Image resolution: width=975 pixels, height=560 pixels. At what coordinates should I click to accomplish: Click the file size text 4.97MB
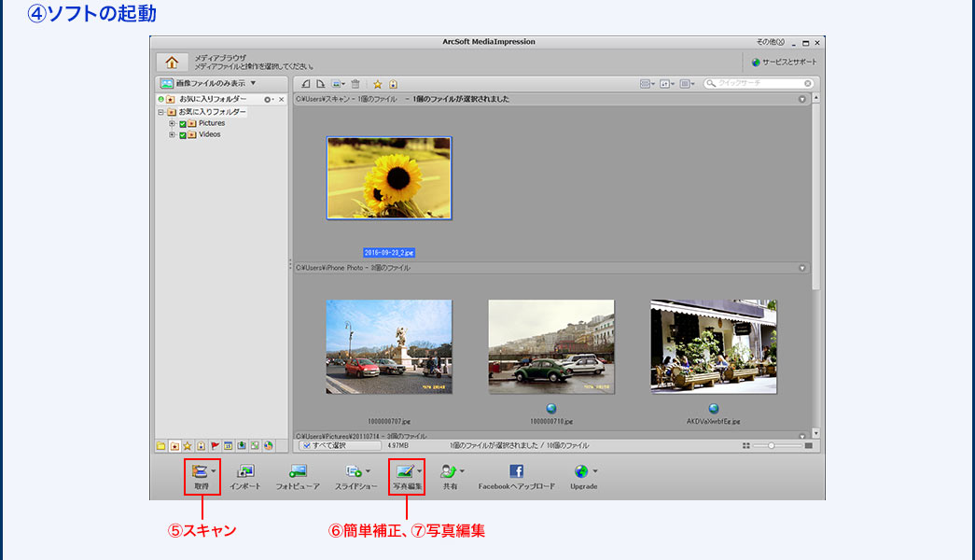click(398, 445)
